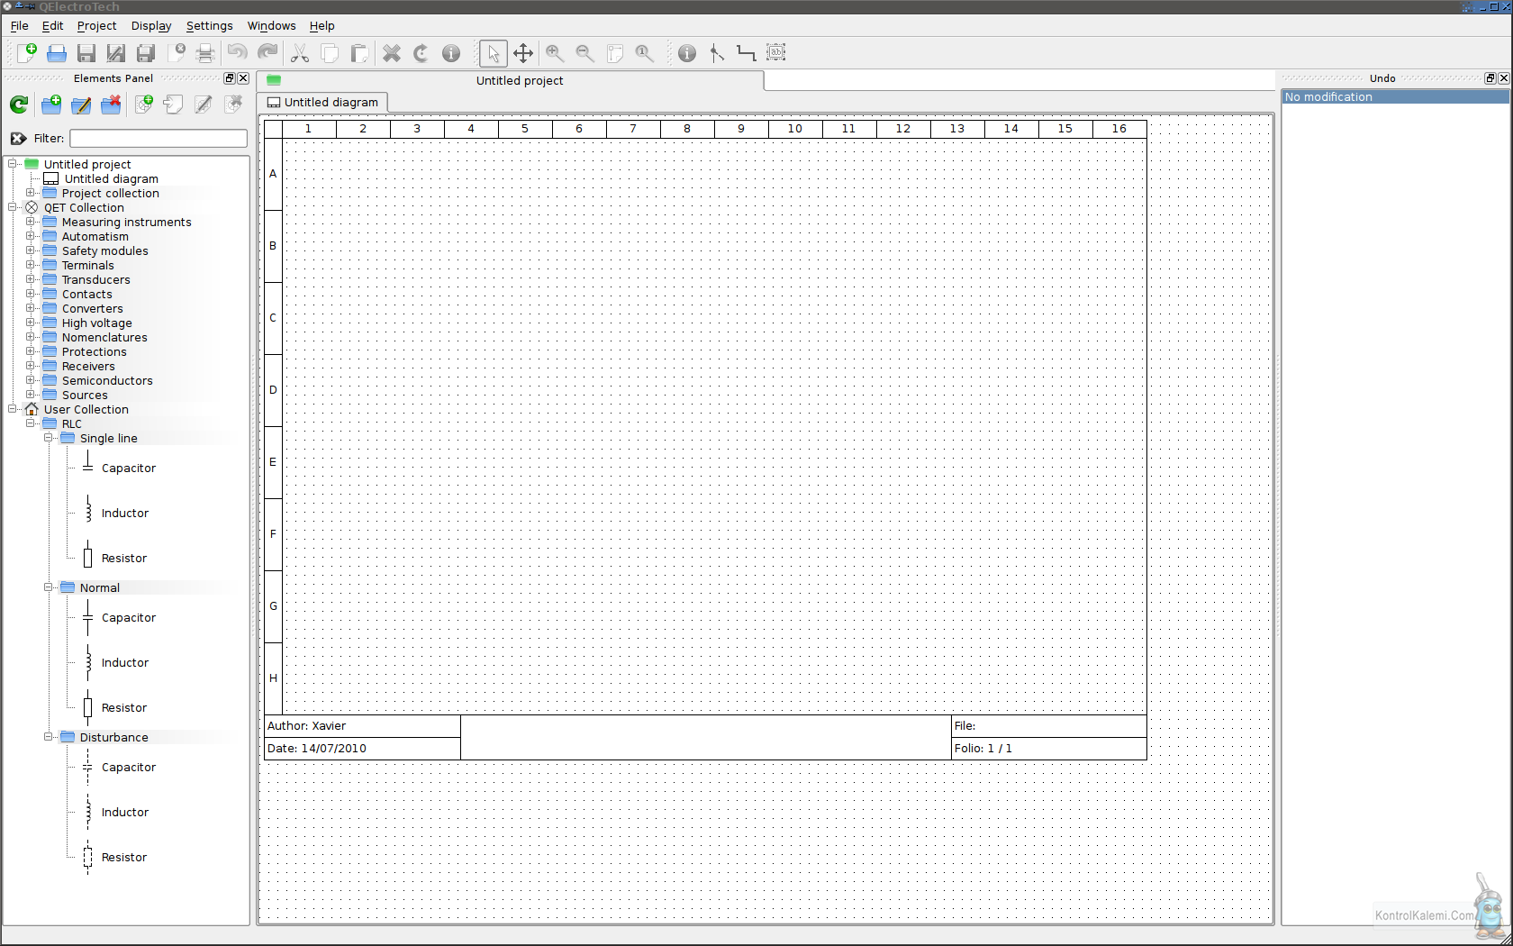The image size is (1513, 946).
Task: Click the Zoom out magnifier icon
Action: tap(584, 53)
